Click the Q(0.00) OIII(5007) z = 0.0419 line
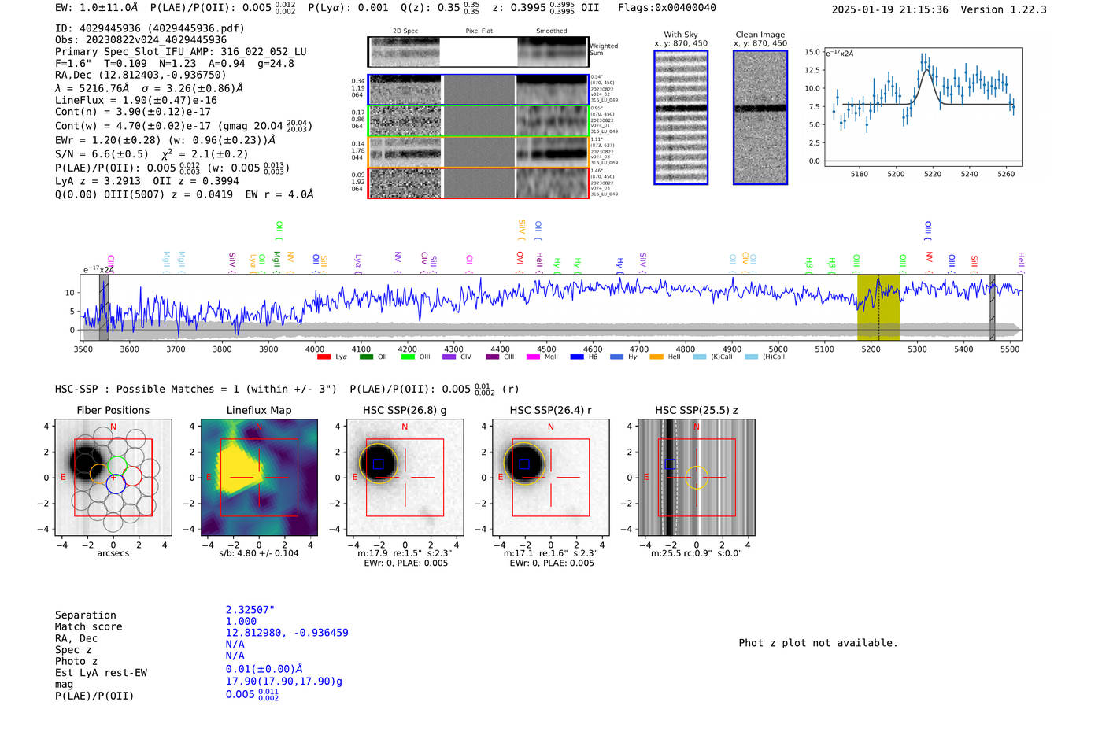 click(x=184, y=194)
